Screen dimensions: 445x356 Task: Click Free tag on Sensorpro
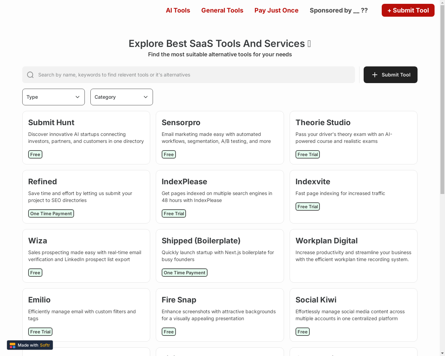pyautogui.click(x=169, y=154)
